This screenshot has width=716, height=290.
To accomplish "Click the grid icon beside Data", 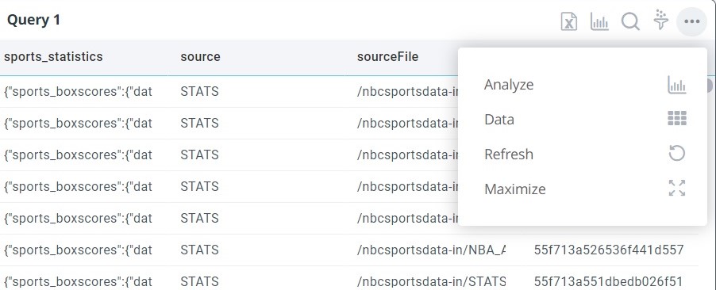I will coord(677,118).
